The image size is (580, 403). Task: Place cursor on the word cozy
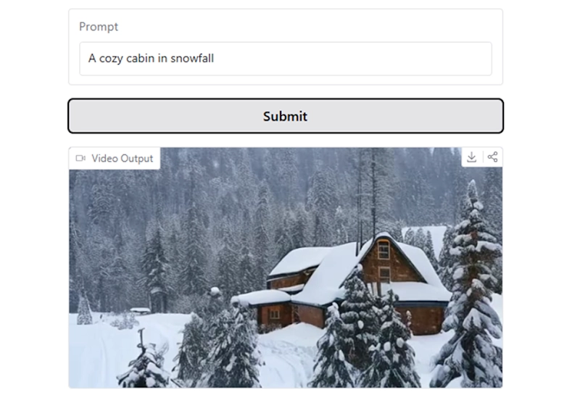(x=111, y=59)
